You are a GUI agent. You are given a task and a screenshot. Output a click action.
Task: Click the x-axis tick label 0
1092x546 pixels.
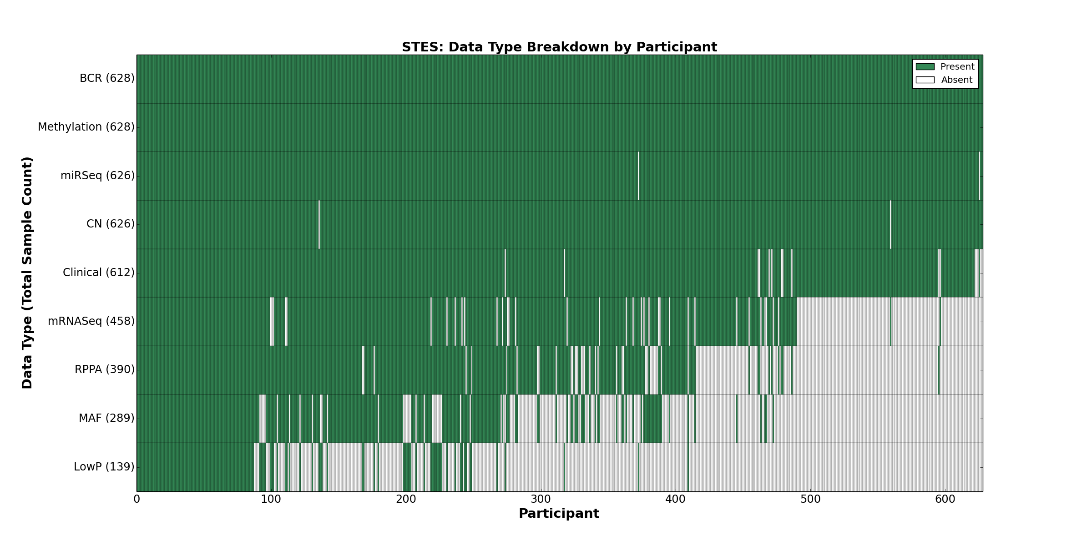point(137,500)
